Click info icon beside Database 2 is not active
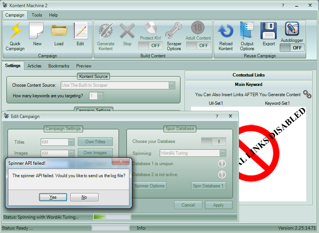Screen dimensions: 319x233 [x=222, y=175]
